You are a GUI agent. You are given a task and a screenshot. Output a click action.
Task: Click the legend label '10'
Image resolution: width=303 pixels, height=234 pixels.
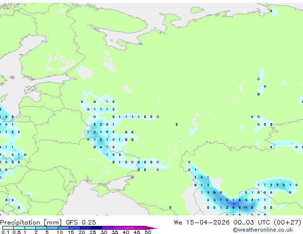click(60, 232)
